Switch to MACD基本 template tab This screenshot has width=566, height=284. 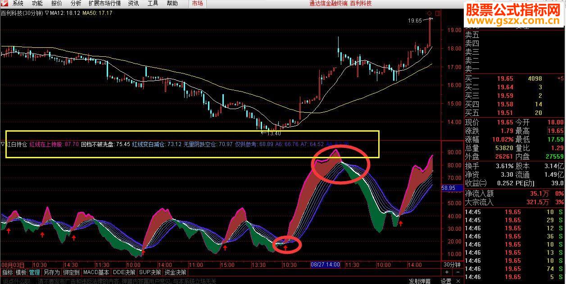pyautogui.click(x=96, y=272)
